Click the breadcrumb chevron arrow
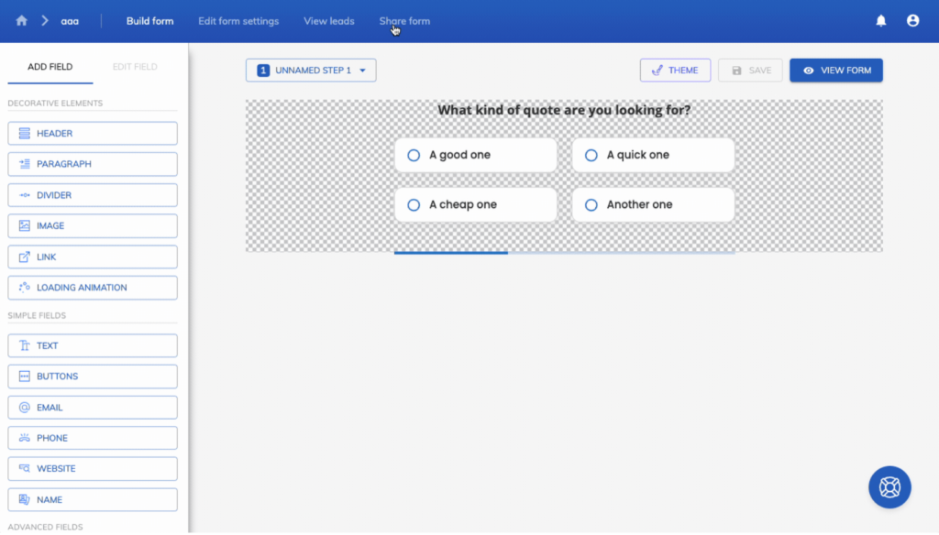 tap(45, 21)
